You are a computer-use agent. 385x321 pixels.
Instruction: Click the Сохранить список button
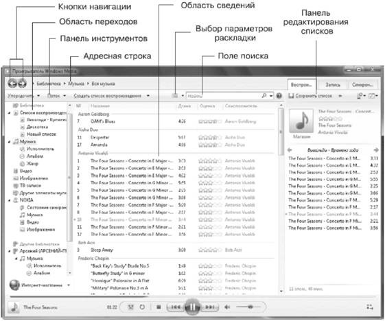[x=310, y=96]
